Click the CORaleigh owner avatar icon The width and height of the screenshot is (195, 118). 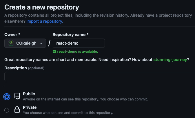11,43
